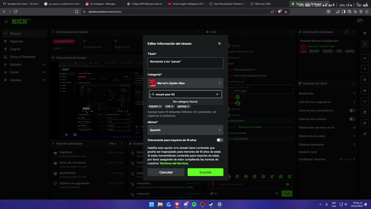Image resolution: width=371 pixels, height=209 pixels.
Task: Open the Términos del Servicio link
Action: pos(174,163)
